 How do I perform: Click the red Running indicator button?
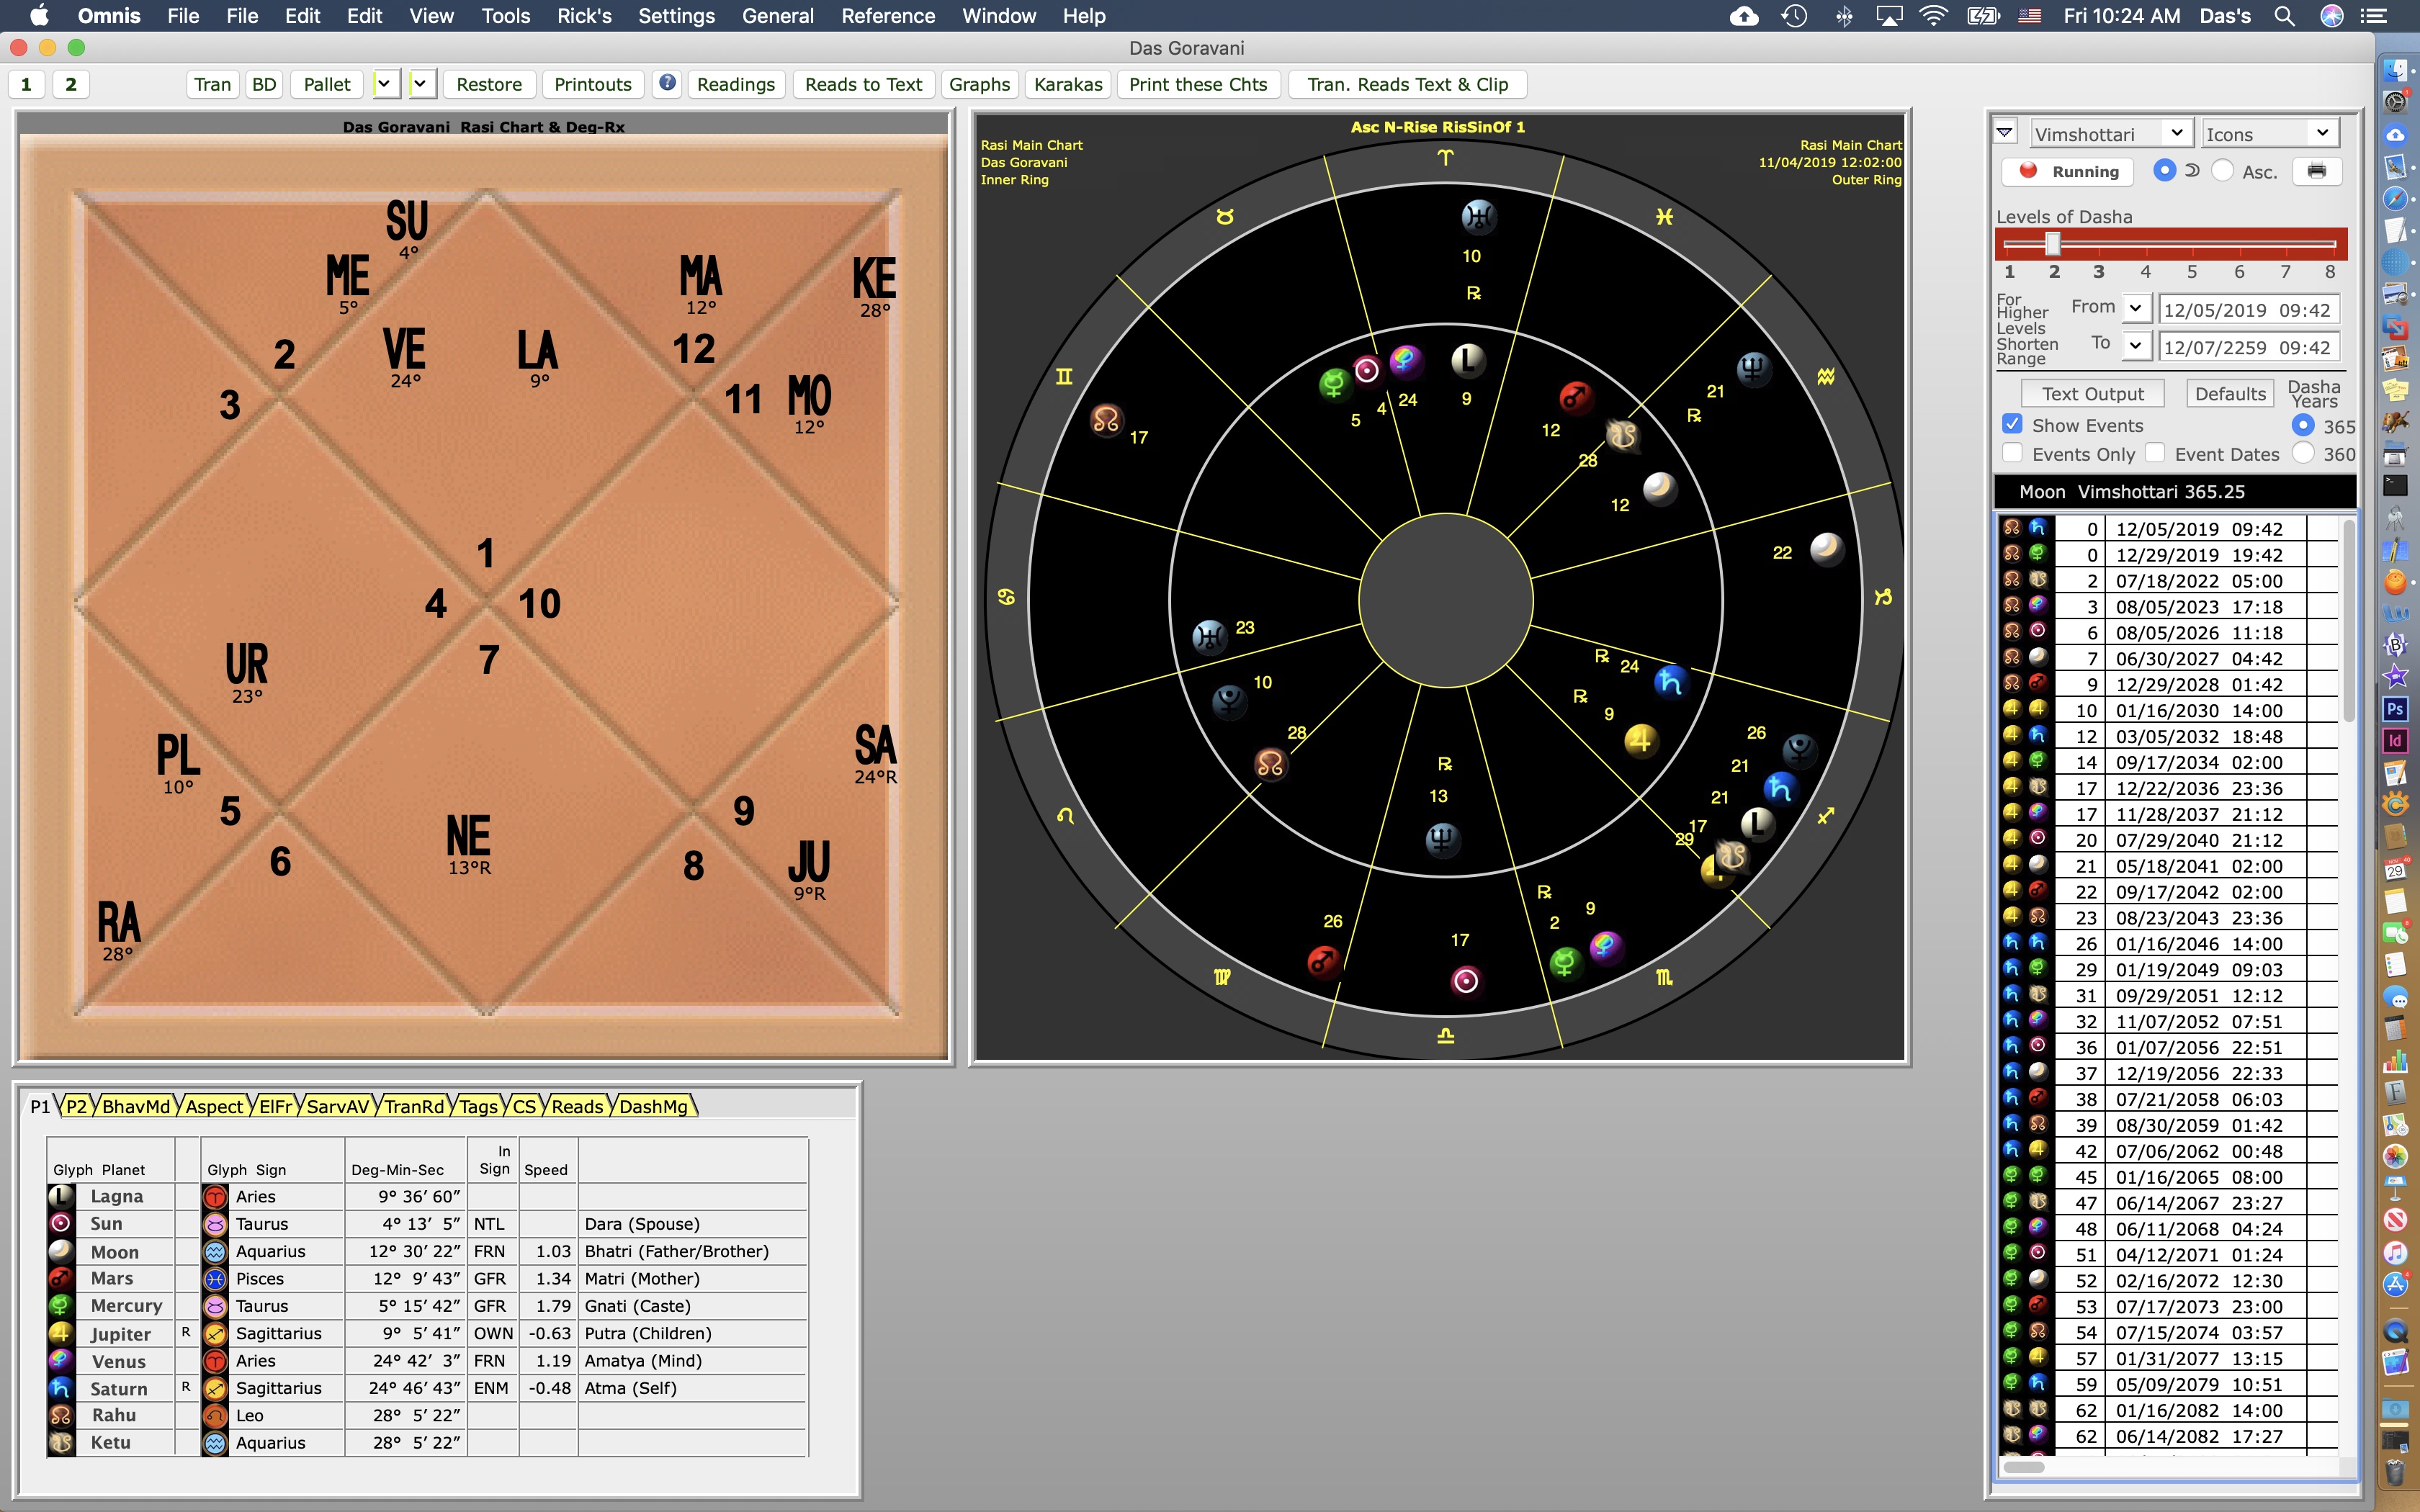coord(2068,171)
